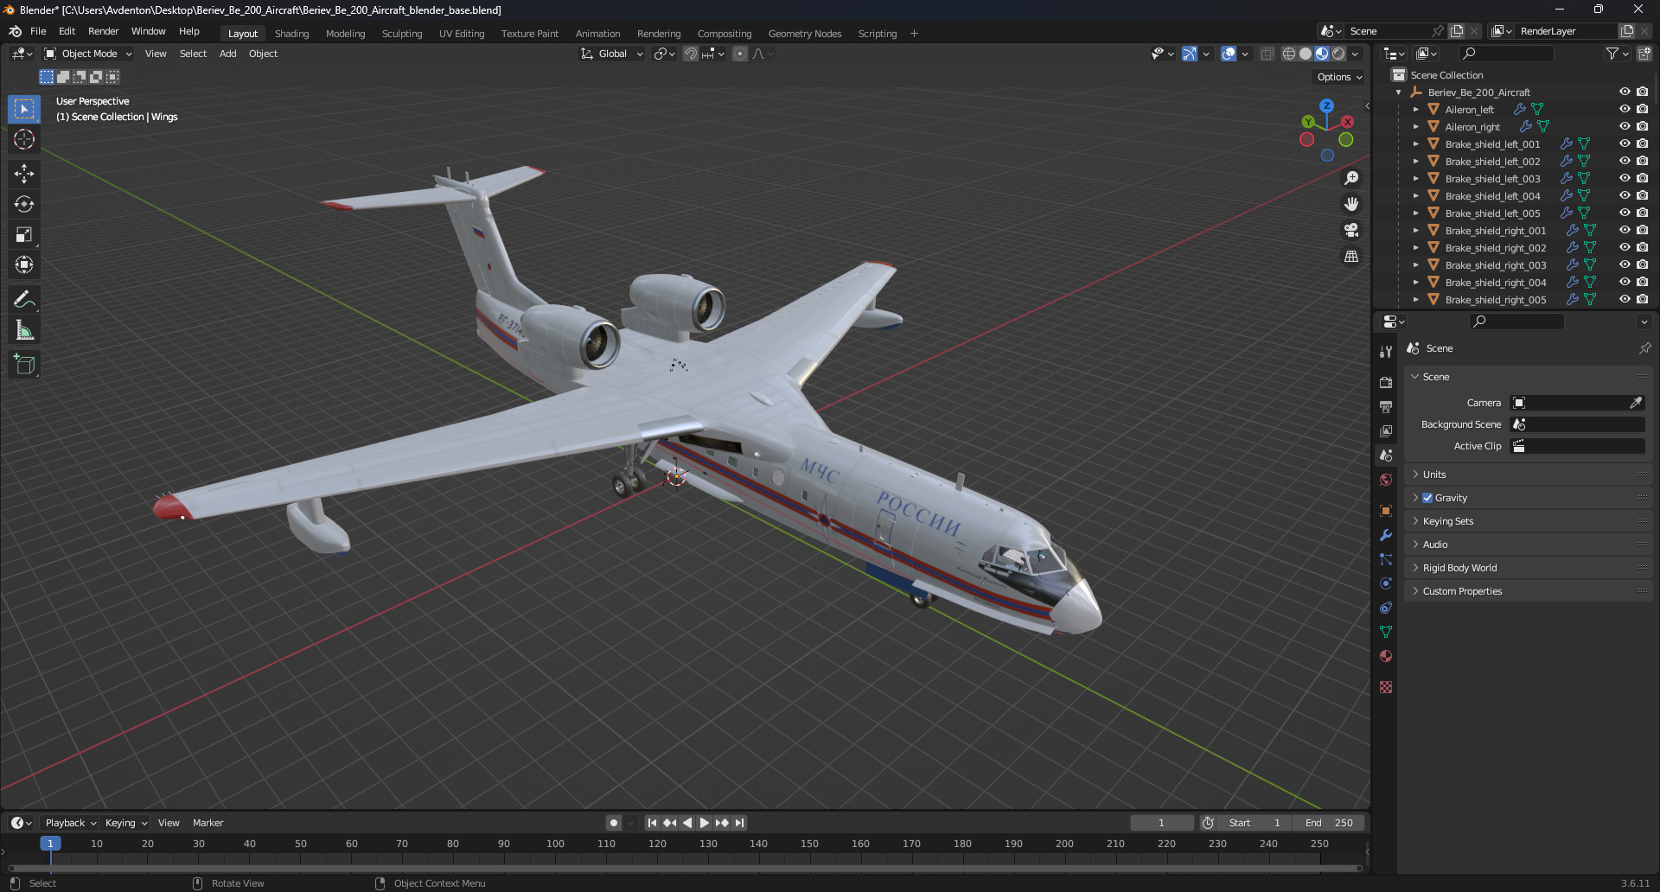The height and width of the screenshot is (892, 1660).
Task: Open the Render properties tab
Action: click(x=1386, y=382)
